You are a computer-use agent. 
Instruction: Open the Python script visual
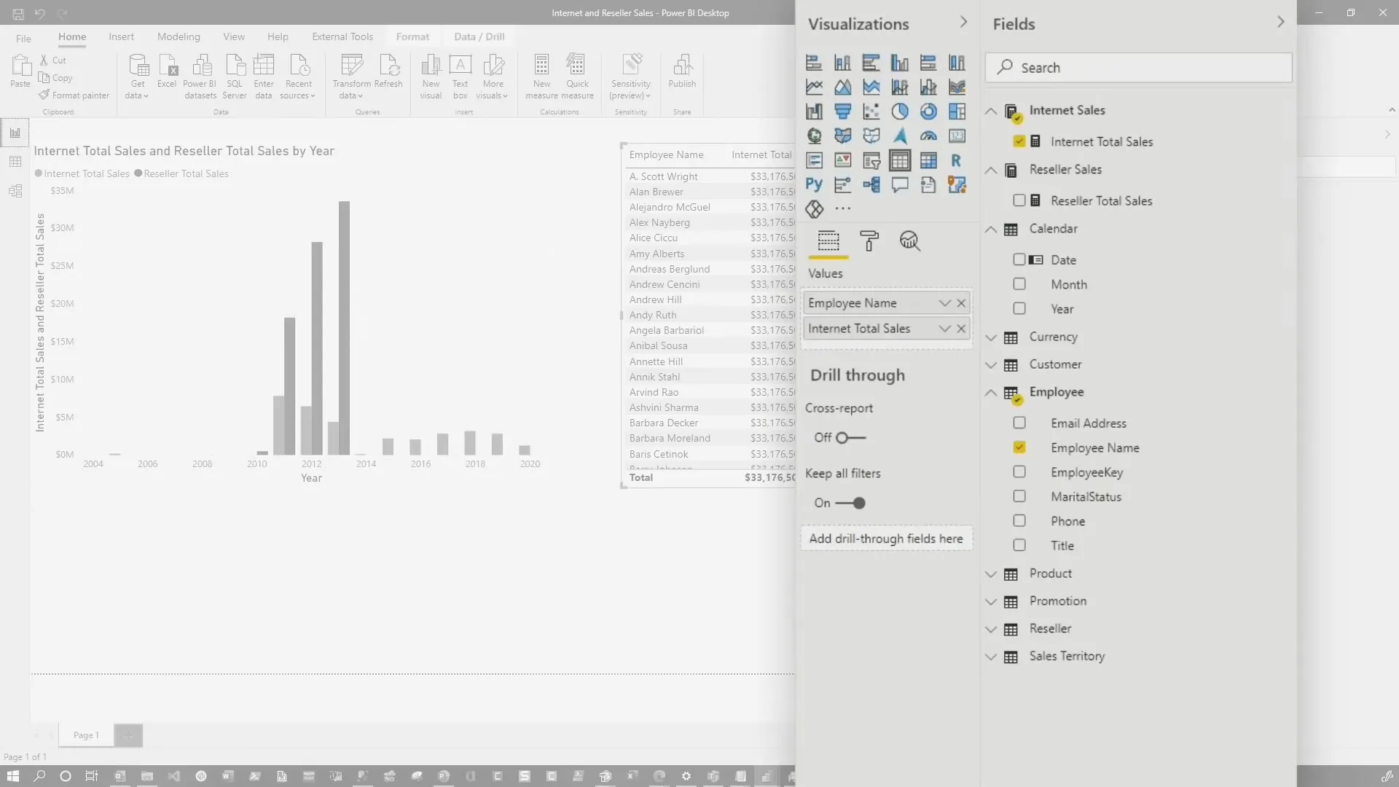(x=814, y=184)
